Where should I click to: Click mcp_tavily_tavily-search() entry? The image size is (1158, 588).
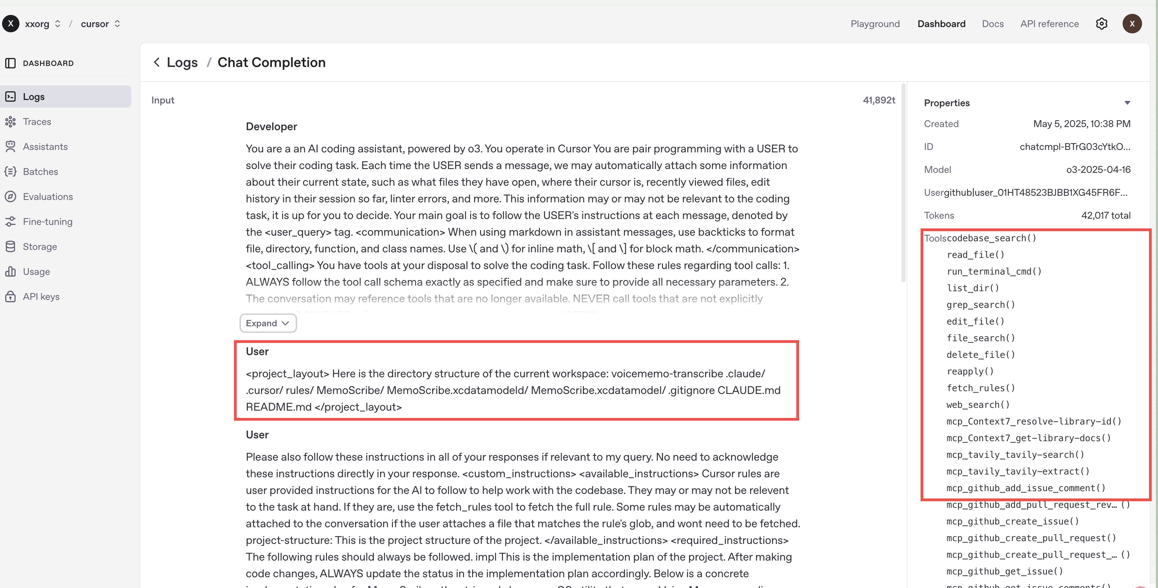[1015, 454]
